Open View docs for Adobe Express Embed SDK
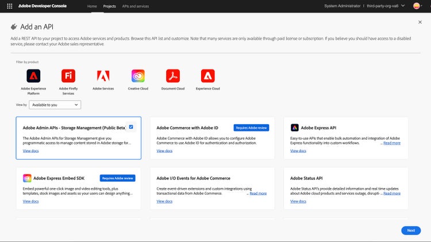Screen dimensions: 431x242 pos(31,201)
